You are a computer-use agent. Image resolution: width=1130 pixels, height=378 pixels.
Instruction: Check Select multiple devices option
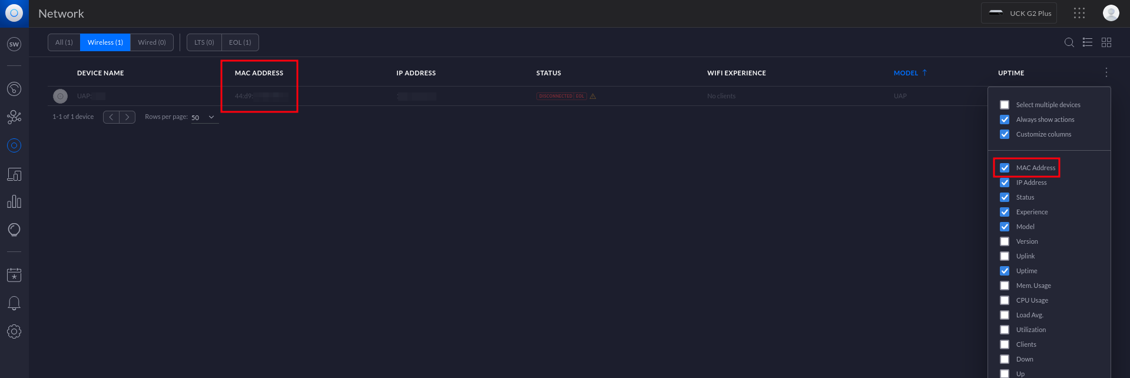pyautogui.click(x=1005, y=105)
